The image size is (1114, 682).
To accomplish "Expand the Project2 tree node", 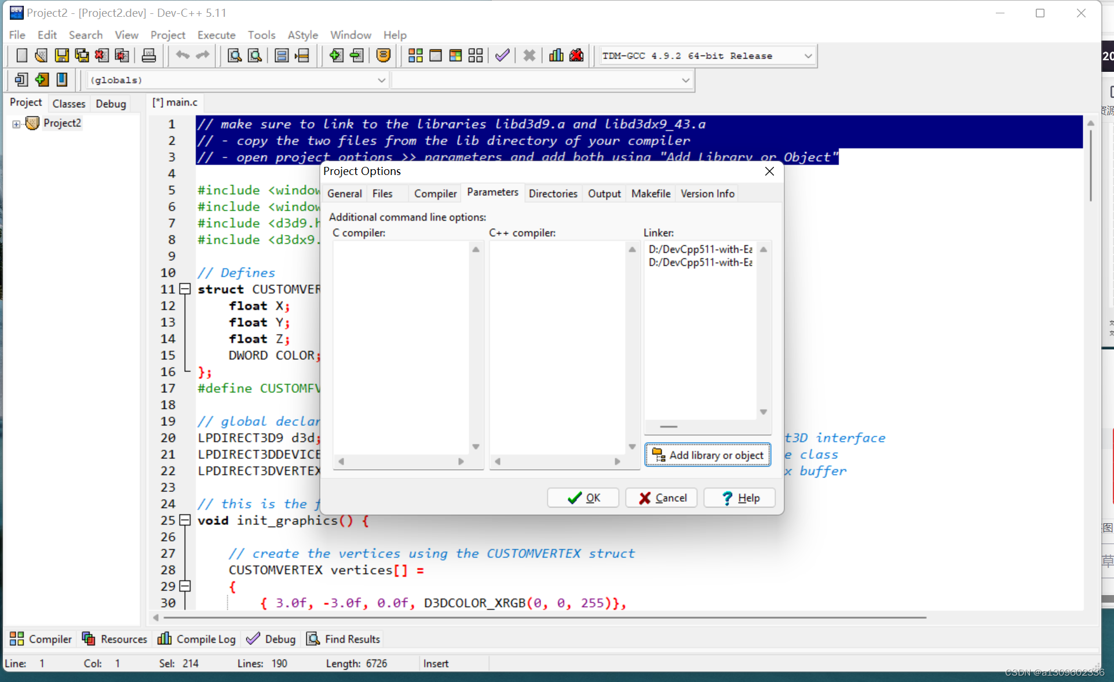I will point(16,123).
